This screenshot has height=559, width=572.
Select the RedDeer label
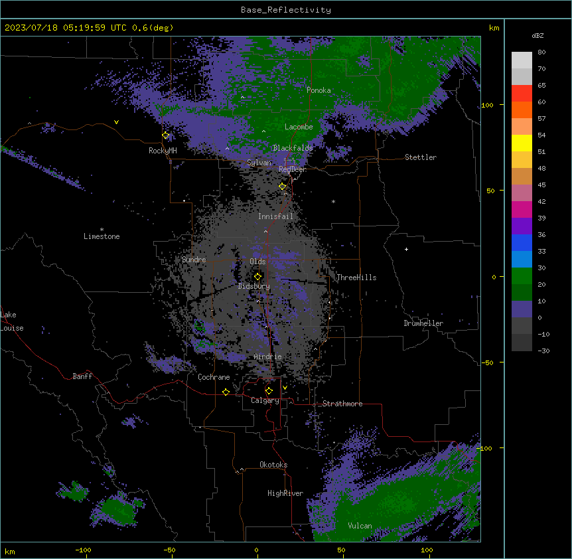coord(293,169)
